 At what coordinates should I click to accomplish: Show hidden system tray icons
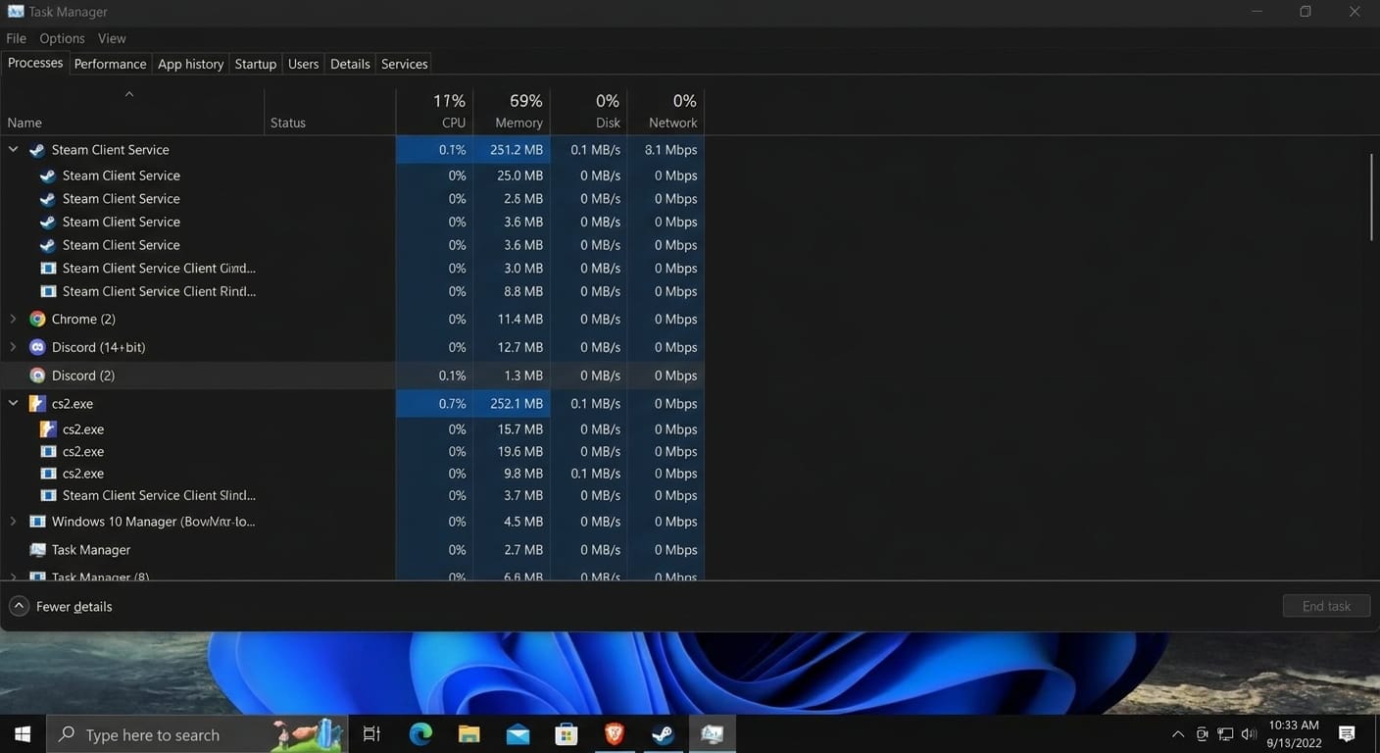pyautogui.click(x=1178, y=734)
